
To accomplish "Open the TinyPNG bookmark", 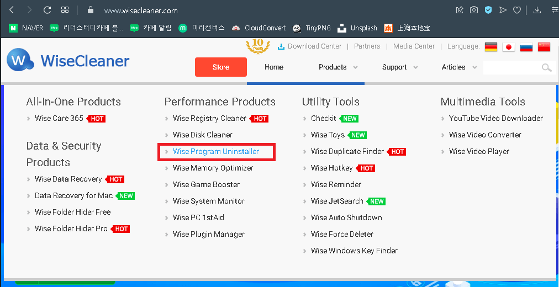I will [x=312, y=28].
